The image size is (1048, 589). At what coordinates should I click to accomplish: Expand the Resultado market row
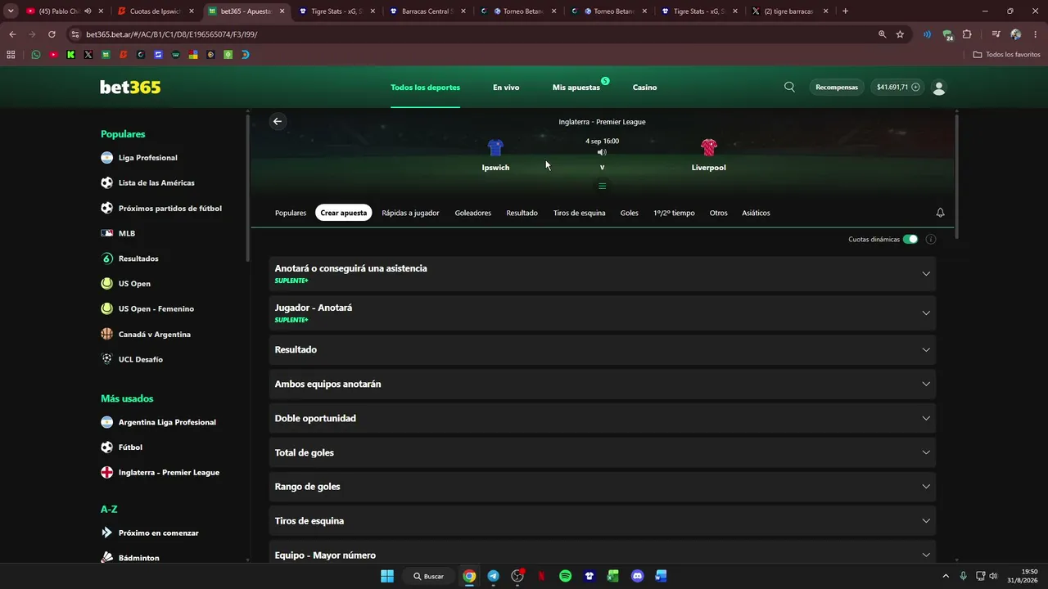pyautogui.click(x=602, y=349)
